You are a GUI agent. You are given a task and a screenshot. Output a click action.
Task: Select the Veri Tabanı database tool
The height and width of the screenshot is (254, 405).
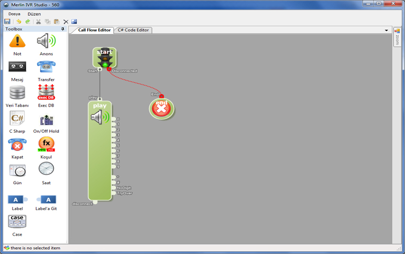pyautogui.click(x=17, y=96)
